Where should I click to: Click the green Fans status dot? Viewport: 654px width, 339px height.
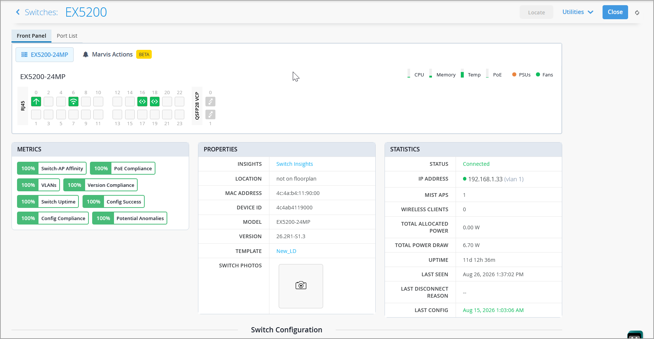(x=538, y=75)
